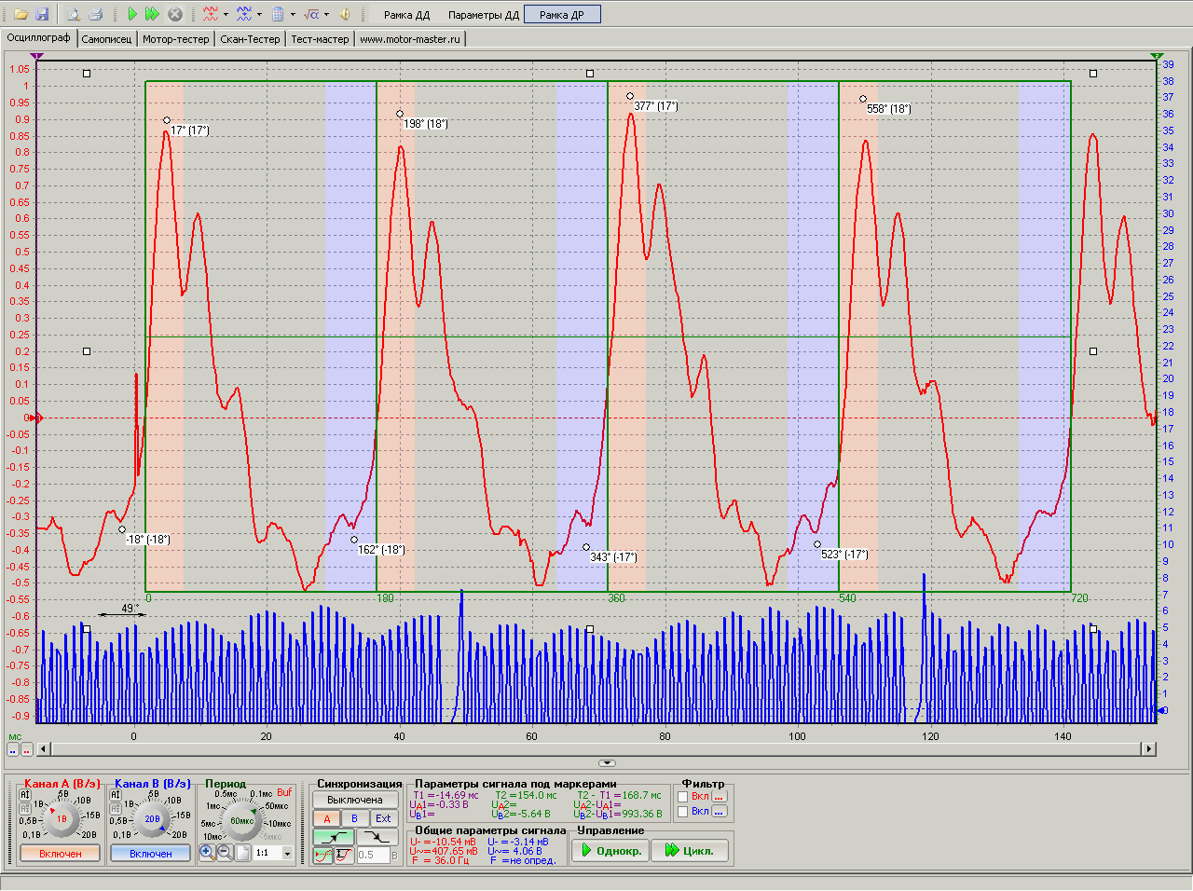Zoom in with magnifier plus icon
Viewport: 1193px width, 891px height.
coord(208,852)
